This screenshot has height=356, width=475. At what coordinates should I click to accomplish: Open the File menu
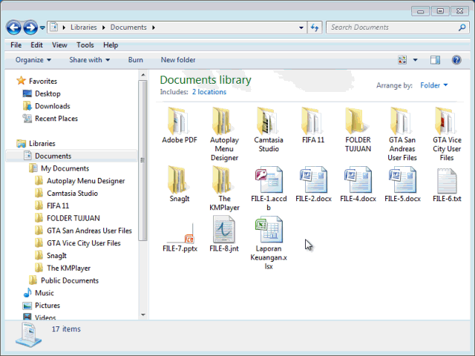(x=16, y=45)
